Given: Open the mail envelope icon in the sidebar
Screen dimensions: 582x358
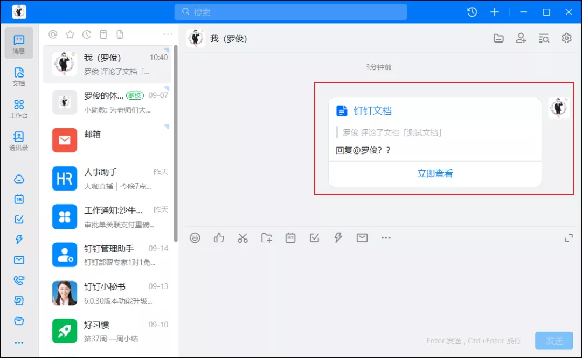Looking at the screenshot, I should pyautogui.click(x=19, y=259).
